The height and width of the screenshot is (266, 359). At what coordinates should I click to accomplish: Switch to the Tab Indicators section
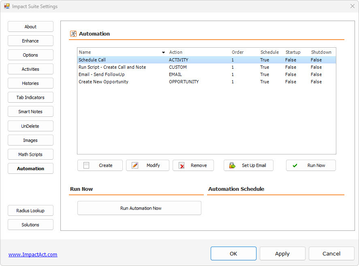click(x=30, y=97)
